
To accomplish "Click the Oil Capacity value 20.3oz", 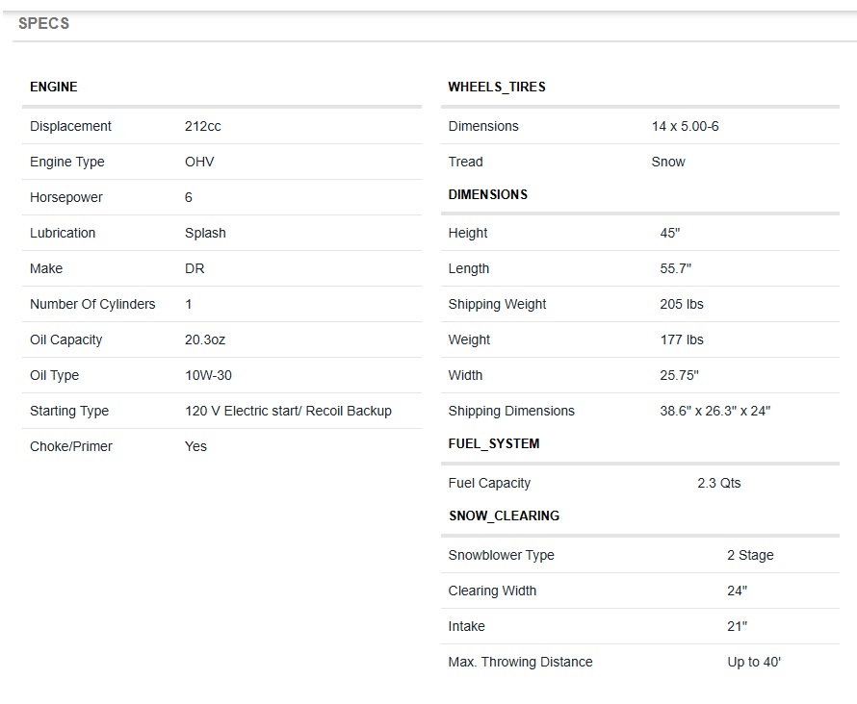I will (x=205, y=339).
